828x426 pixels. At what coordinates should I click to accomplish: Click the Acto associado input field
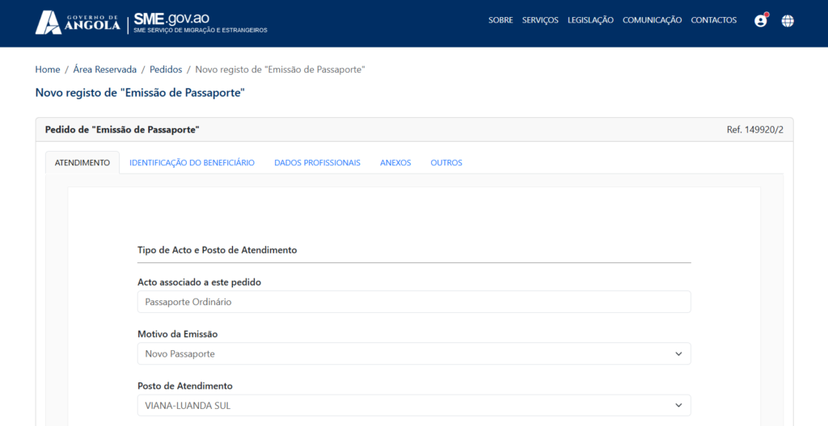[413, 302]
